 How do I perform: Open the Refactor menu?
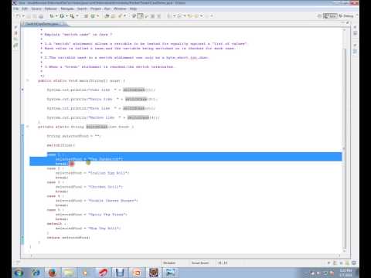(51, 8)
